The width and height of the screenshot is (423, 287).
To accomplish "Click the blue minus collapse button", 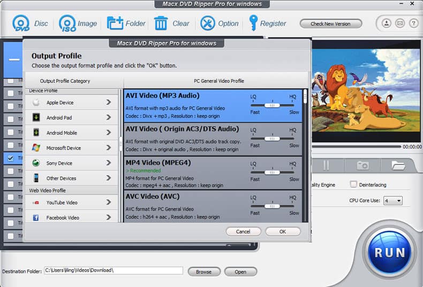I will point(14,60).
